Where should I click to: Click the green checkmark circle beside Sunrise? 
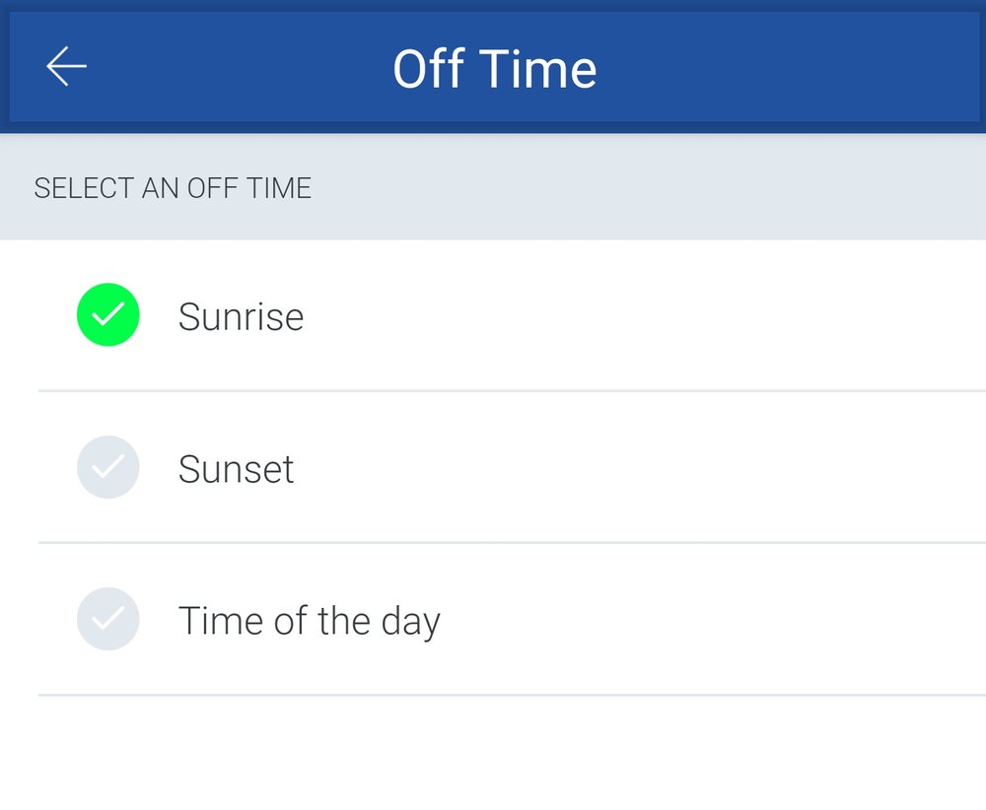coord(108,314)
